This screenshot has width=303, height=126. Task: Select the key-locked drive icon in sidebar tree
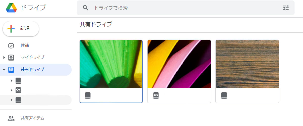(18, 90)
